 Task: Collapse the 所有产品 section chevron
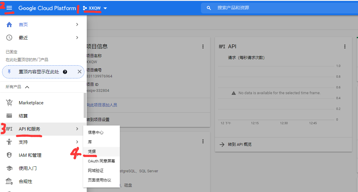point(27,87)
